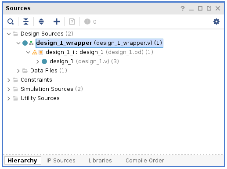The height and width of the screenshot is (169, 227).
Task: Select the Utility Sources row
Action: click(x=40, y=98)
